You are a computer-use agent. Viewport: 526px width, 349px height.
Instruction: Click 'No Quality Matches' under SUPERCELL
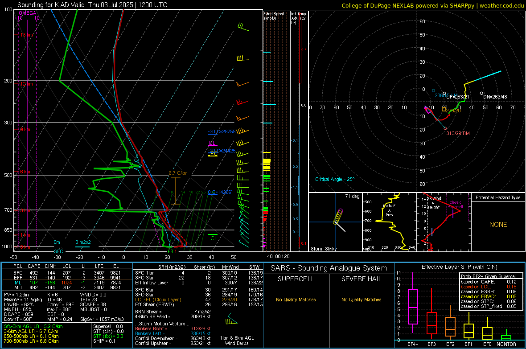[x=296, y=300]
